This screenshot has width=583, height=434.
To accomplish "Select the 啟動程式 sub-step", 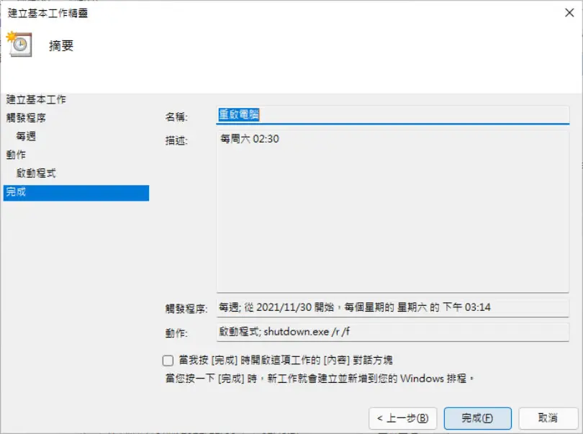I will (x=36, y=173).
